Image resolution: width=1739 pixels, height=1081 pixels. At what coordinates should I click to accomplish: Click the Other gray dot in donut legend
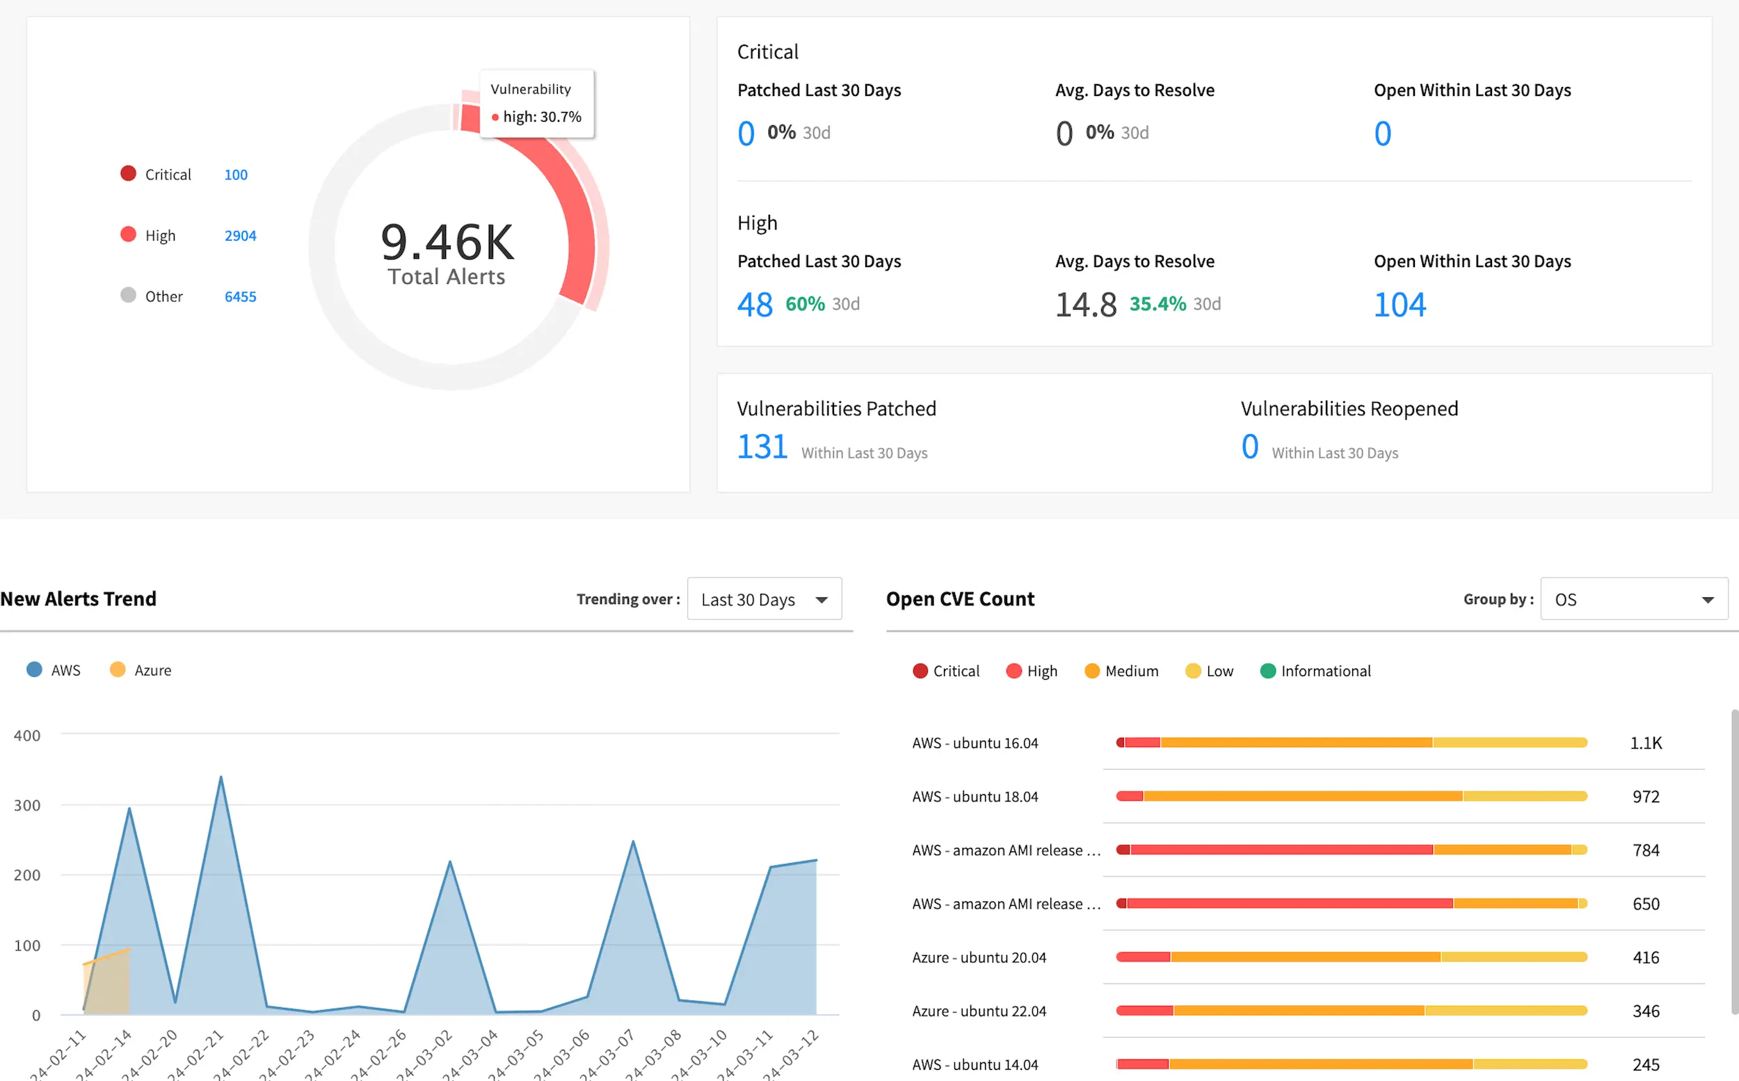tap(128, 295)
